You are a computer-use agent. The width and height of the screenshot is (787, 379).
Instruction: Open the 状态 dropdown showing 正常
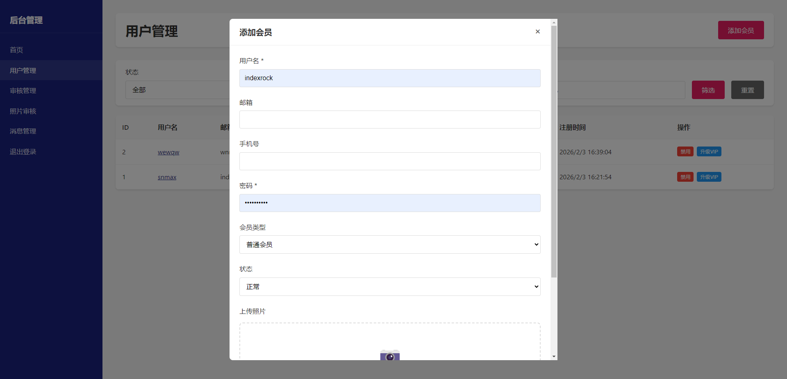click(389, 287)
